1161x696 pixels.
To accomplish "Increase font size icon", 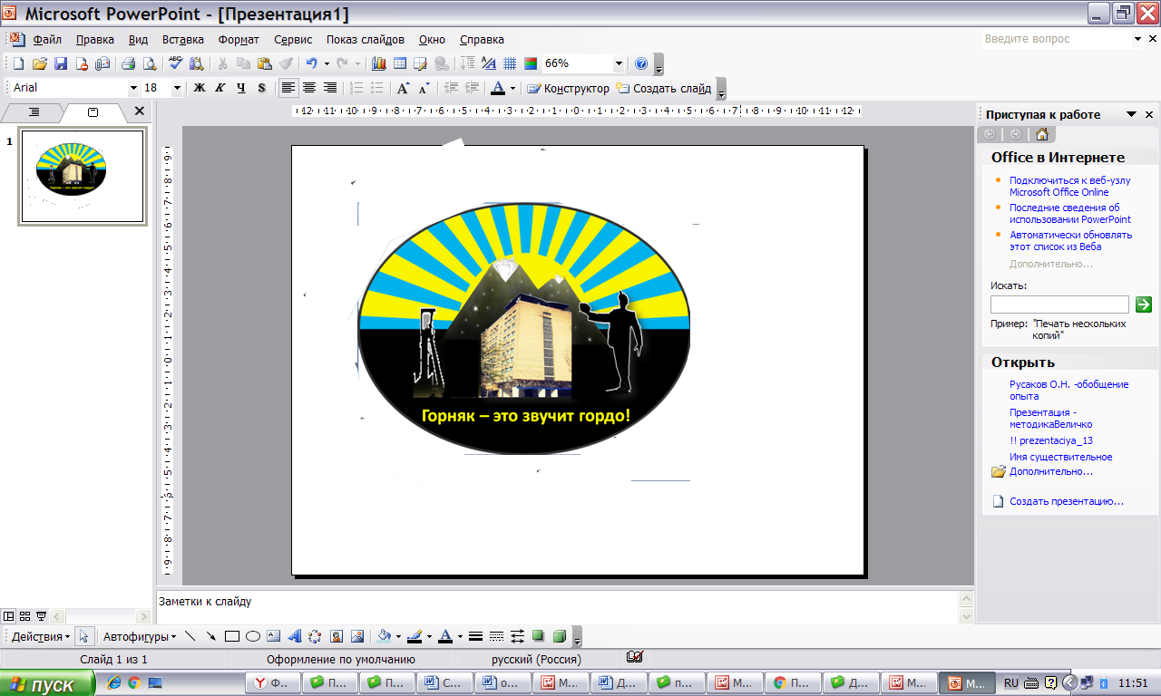I will point(403,88).
